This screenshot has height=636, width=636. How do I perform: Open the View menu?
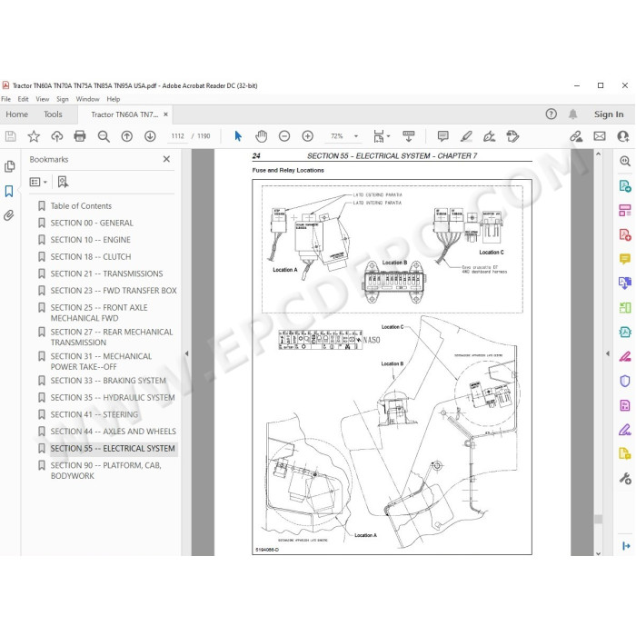tap(42, 99)
